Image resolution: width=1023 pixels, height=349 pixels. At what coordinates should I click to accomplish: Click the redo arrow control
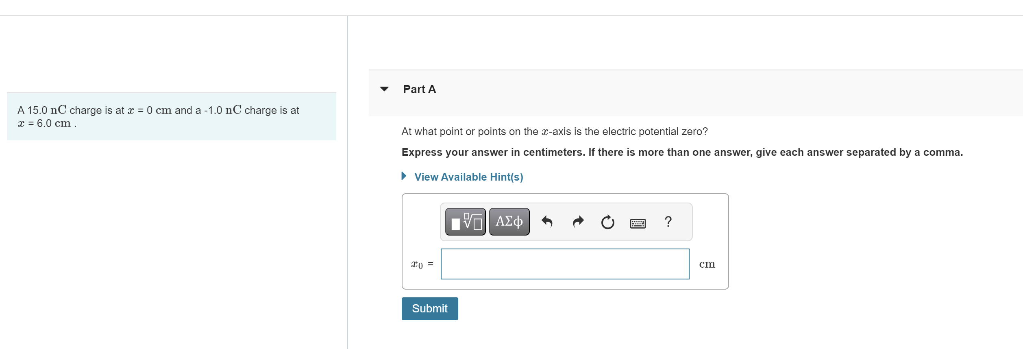tap(577, 221)
